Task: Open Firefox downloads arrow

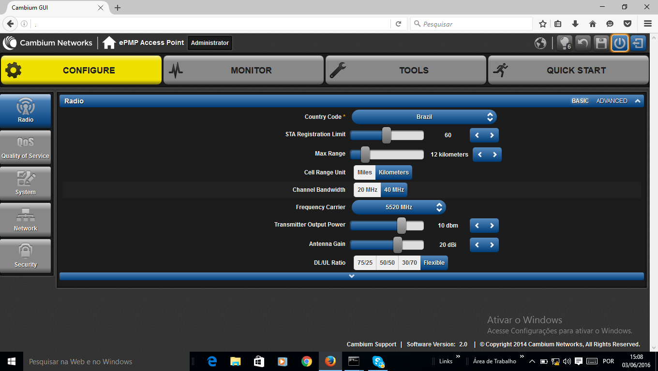Action: (x=575, y=24)
